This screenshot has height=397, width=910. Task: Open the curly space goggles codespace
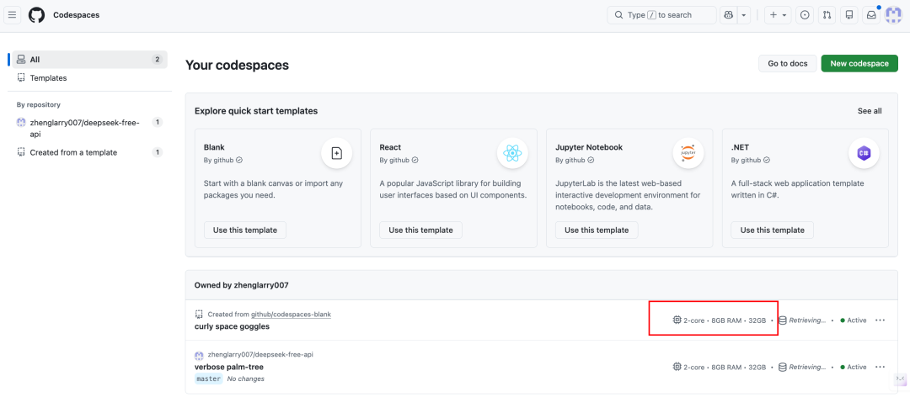232,326
